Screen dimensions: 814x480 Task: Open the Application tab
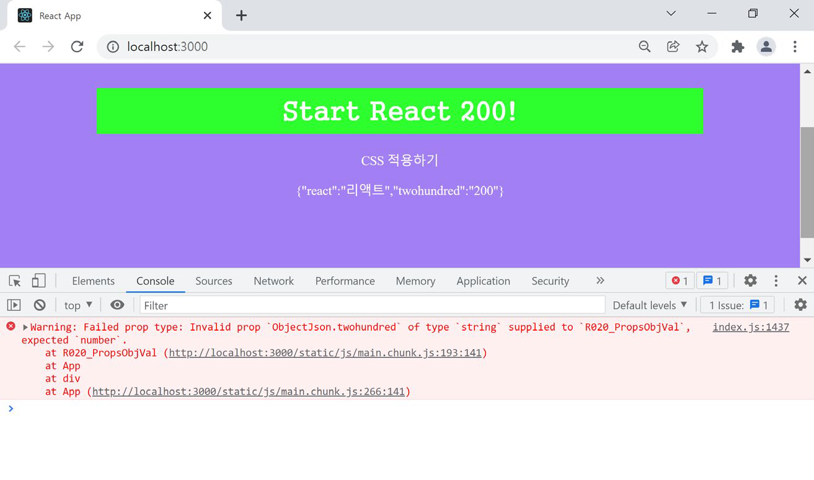click(483, 281)
